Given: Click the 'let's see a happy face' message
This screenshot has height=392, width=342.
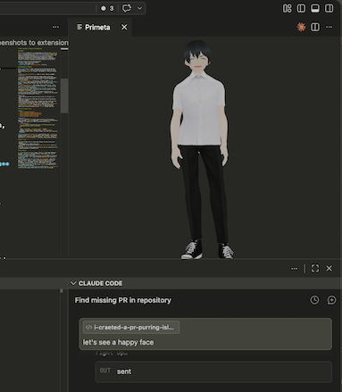Looking at the screenshot, I should [118, 342].
